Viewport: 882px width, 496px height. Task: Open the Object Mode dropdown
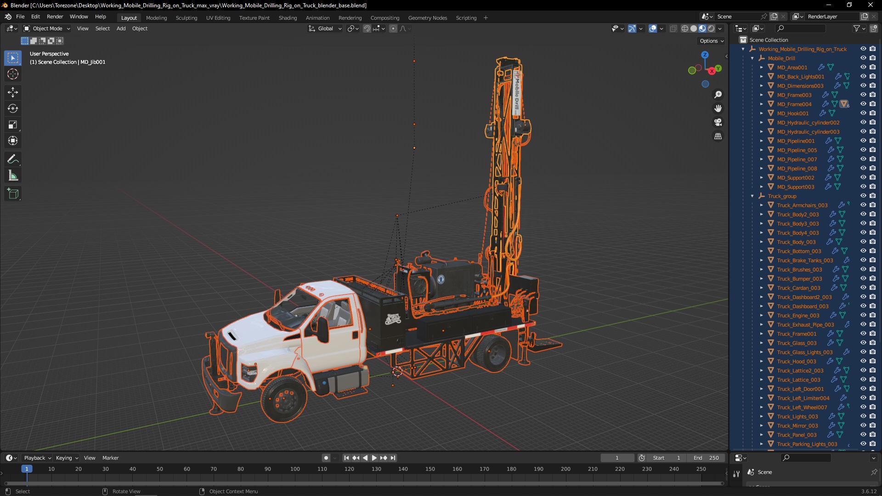tap(47, 28)
